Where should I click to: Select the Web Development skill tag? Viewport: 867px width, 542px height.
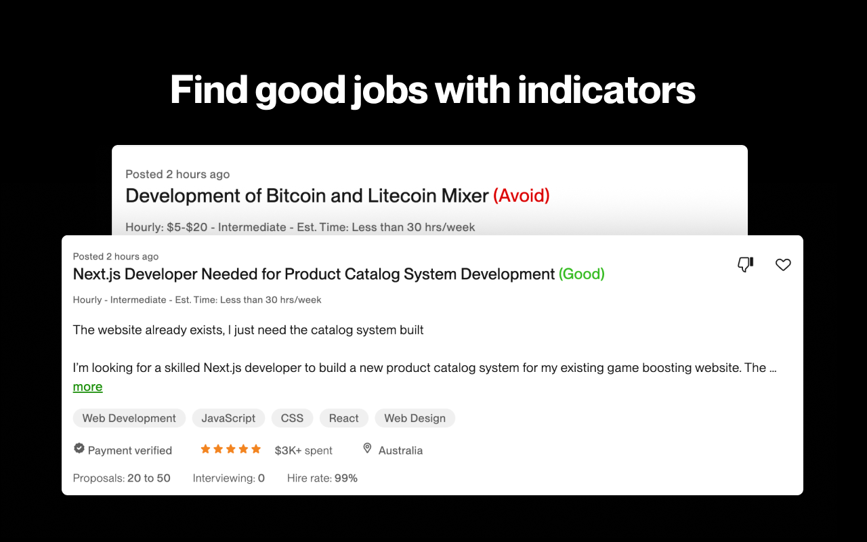click(x=129, y=418)
